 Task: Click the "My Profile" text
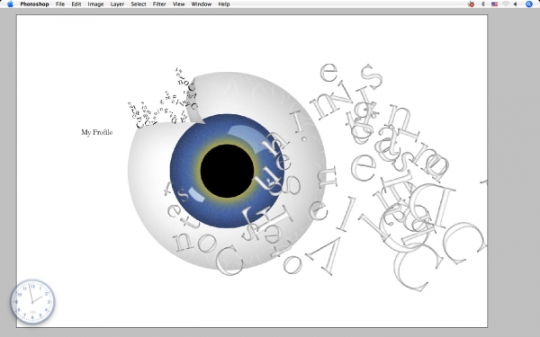tap(97, 132)
